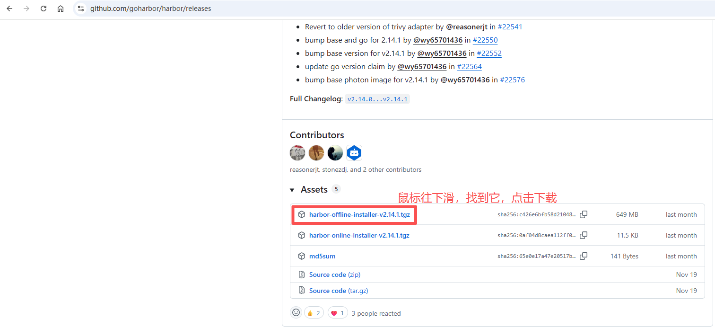Open pull request #22541
715x328 pixels.
pyautogui.click(x=510, y=27)
